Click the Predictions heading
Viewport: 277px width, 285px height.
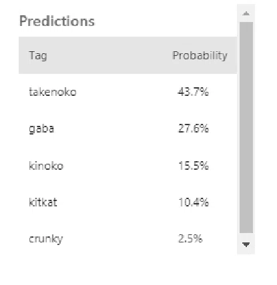57,21
